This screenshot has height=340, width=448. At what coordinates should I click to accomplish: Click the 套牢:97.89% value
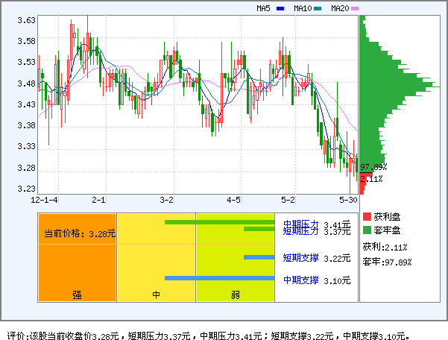pos(387,262)
